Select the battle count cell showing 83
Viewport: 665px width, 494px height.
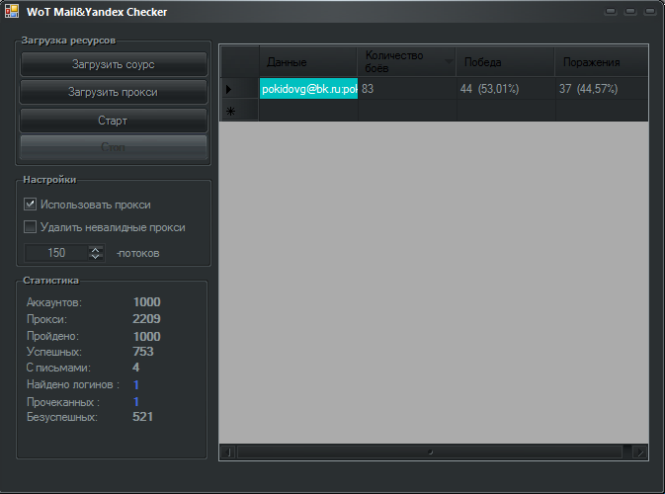pos(407,89)
